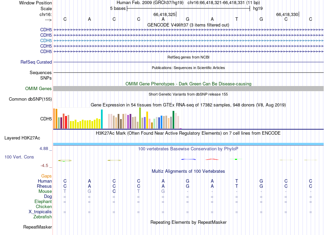The width and height of the screenshot is (324, 235).
Task: Click the Rhesus species label
Action: (44, 186)
